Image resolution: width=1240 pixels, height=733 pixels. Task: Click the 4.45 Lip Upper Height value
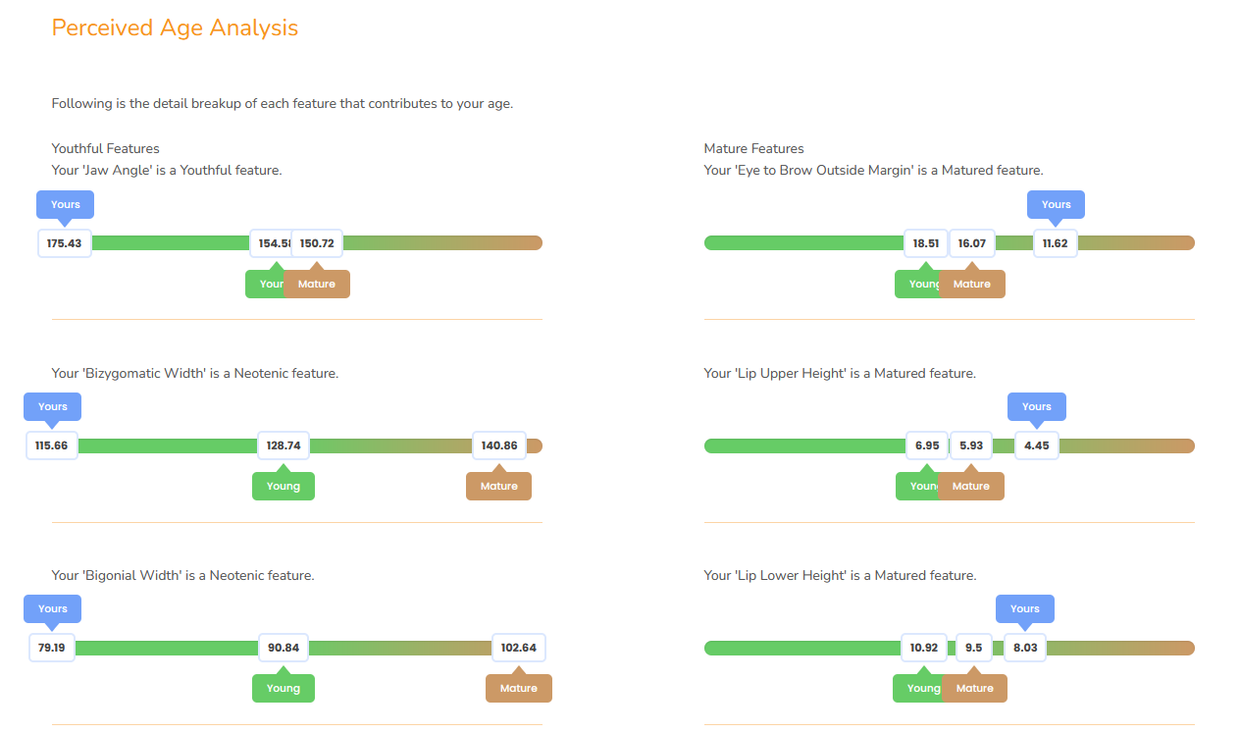pyautogui.click(x=1037, y=445)
